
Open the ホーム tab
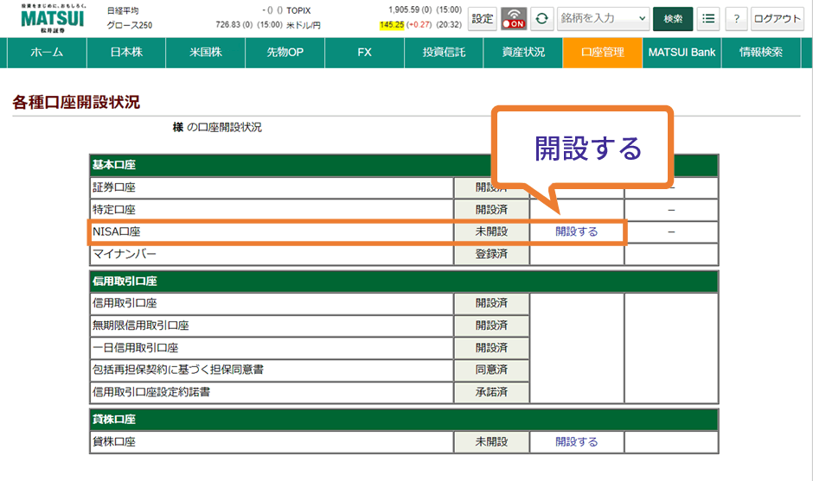pyautogui.click(x=47, y=53)
